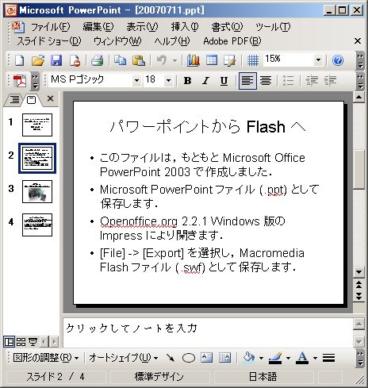This screenshot has height=388, width=368.
Task: Insert a vertical text box
Action: pyautogui.click(x=224, y=358)
